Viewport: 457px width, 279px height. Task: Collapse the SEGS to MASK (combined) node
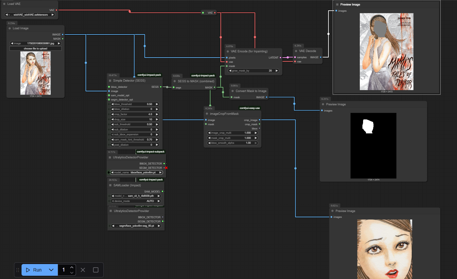(175, 81)
